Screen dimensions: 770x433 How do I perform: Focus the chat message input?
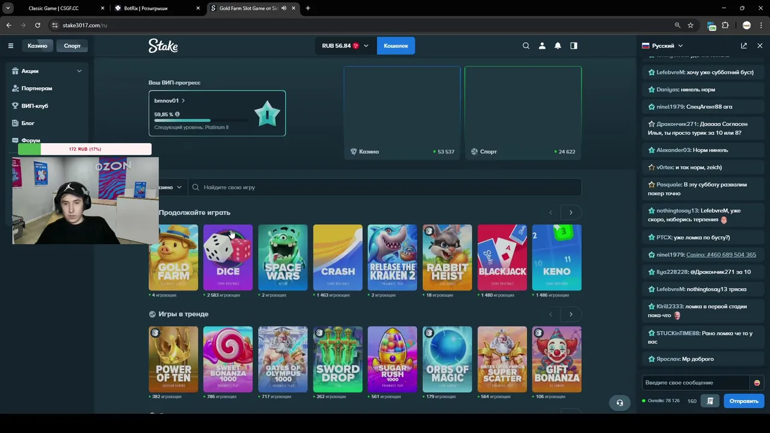(697, 382)
